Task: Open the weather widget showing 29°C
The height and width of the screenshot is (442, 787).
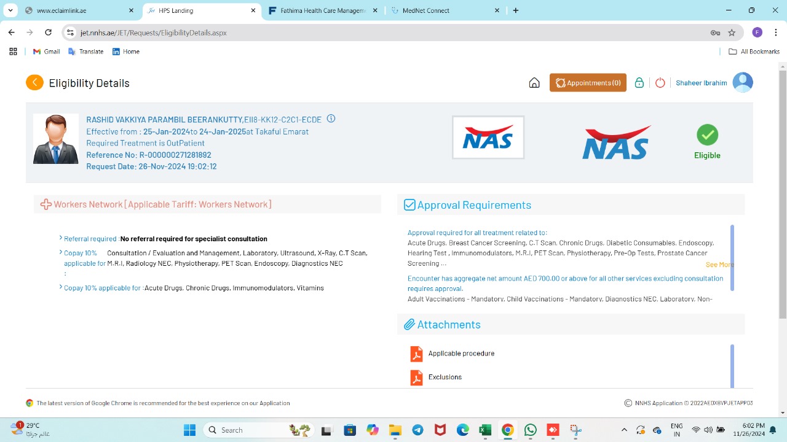Action: pyautogui.click(x=30, y=430)
